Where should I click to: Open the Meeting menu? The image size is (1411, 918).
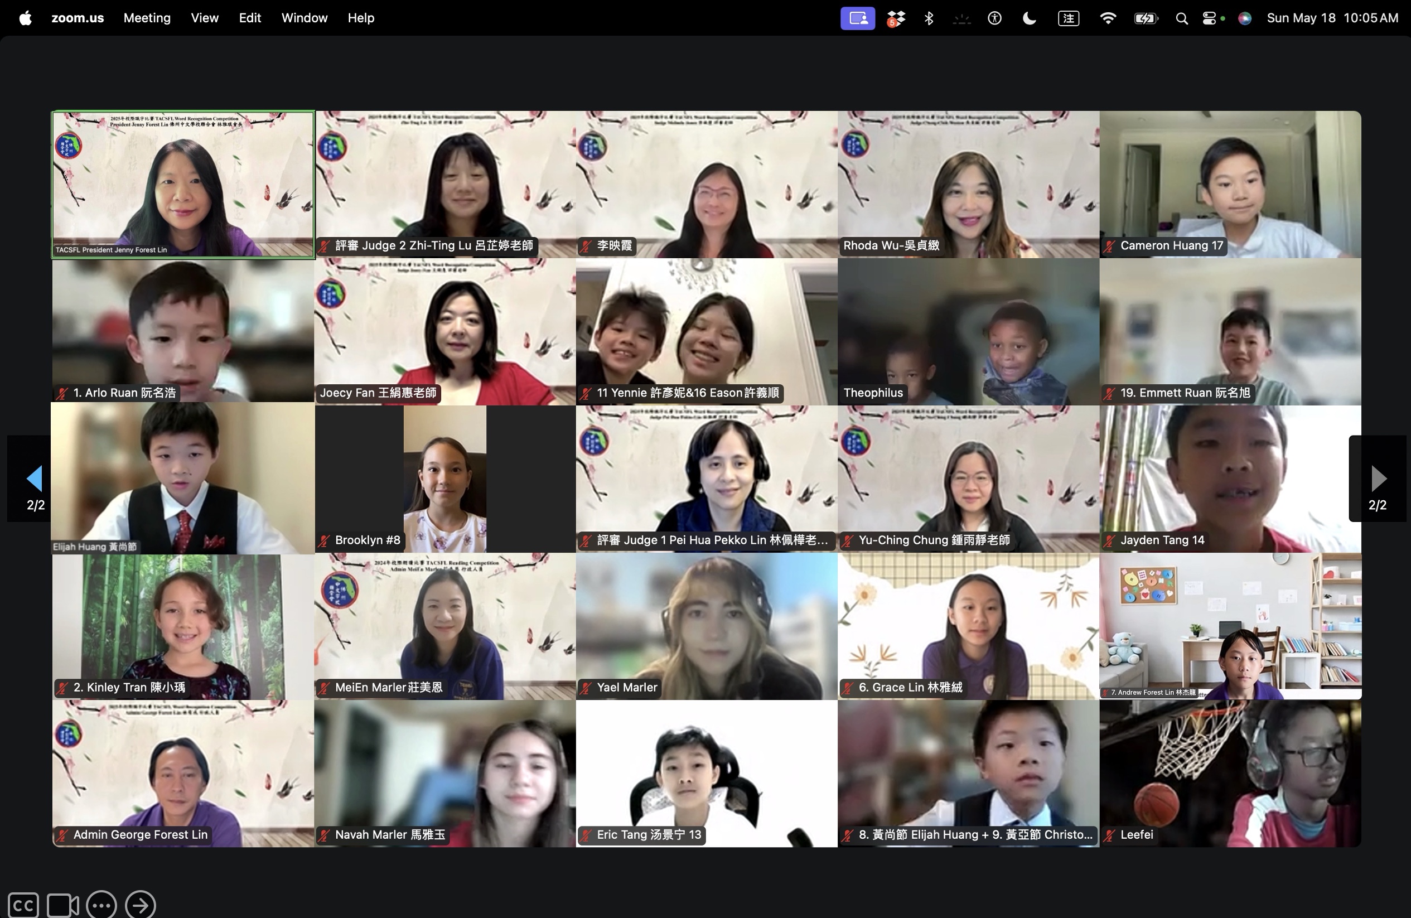[147, 18]
